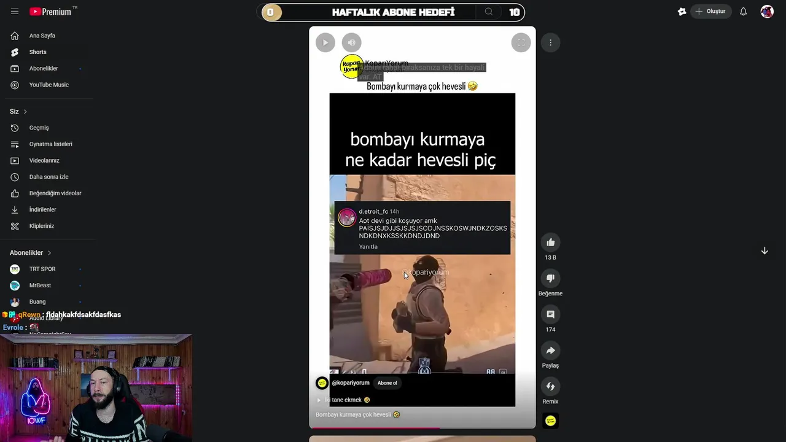Subscribe with Abone ol button

pyautogui.click(x=387, y=383)
